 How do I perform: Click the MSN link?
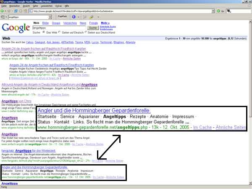87,42
